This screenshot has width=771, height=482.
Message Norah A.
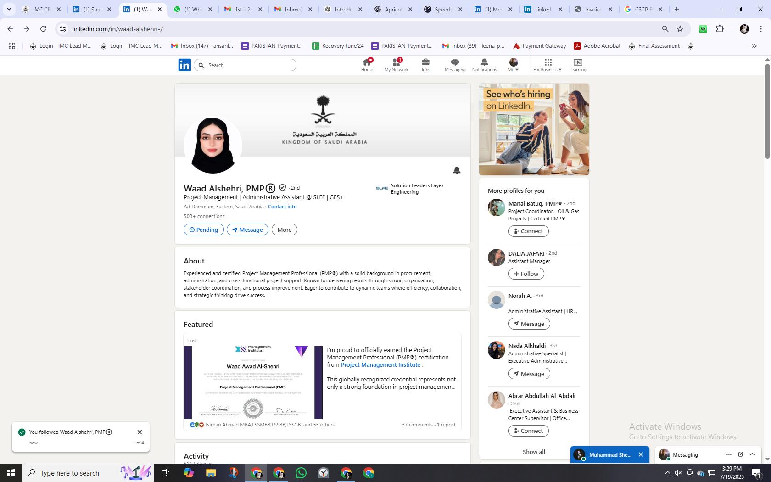pyautogui.click(x=529, y=324)
